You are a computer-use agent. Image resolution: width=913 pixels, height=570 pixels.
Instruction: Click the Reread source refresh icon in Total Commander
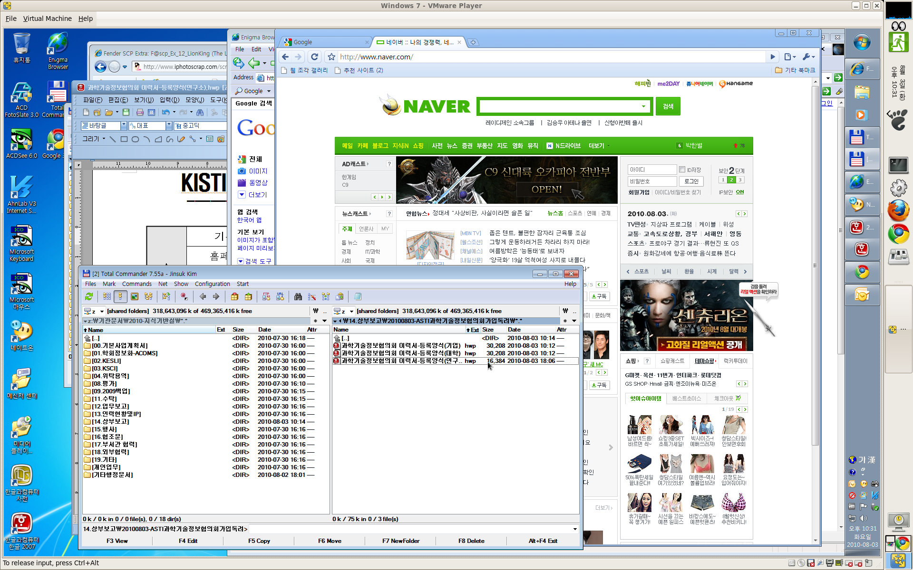89,297
